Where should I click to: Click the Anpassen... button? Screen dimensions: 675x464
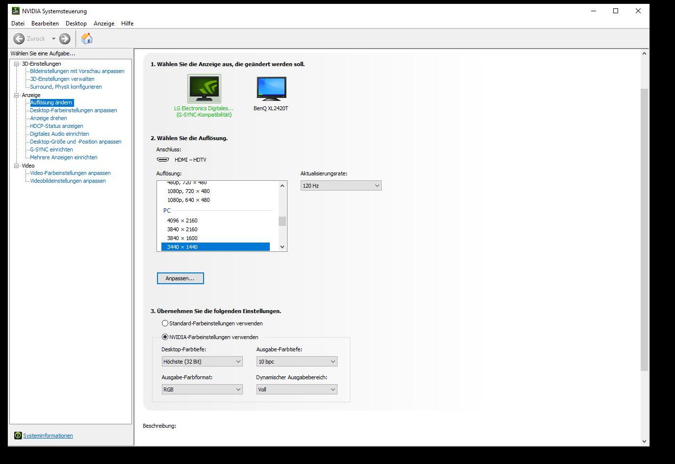click(181, 278)
